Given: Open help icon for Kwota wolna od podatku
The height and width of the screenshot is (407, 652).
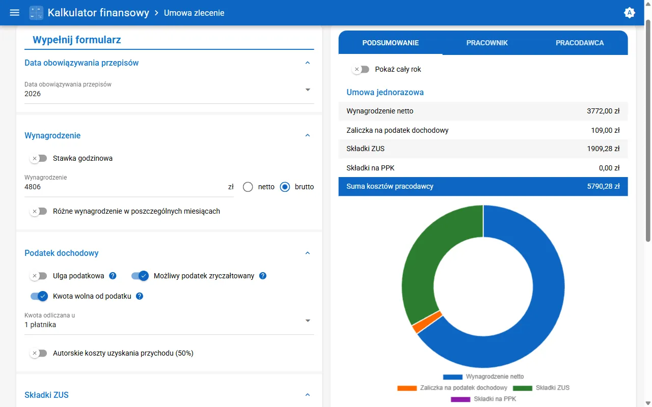Looking at the screenshot, I should pos(140,296).
